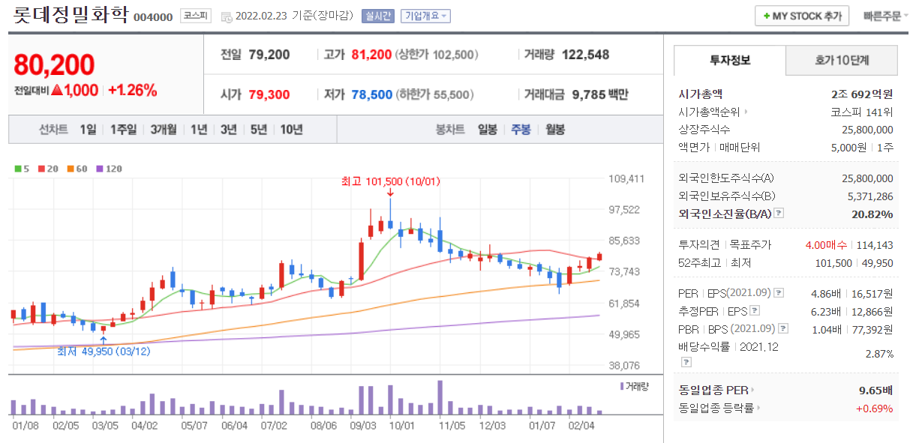The height and width of the screenshot is (443, 913).
Task: Click the 전일 value 79,200
Action: 269,55
